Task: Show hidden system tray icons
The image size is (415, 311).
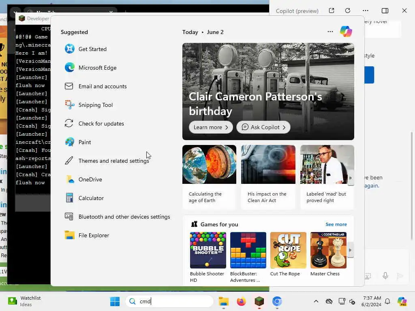Action: (x=316, y=301)
